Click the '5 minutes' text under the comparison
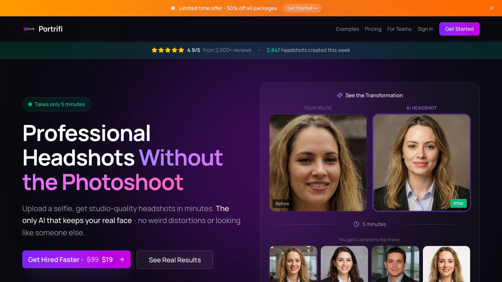 [374, 224]
